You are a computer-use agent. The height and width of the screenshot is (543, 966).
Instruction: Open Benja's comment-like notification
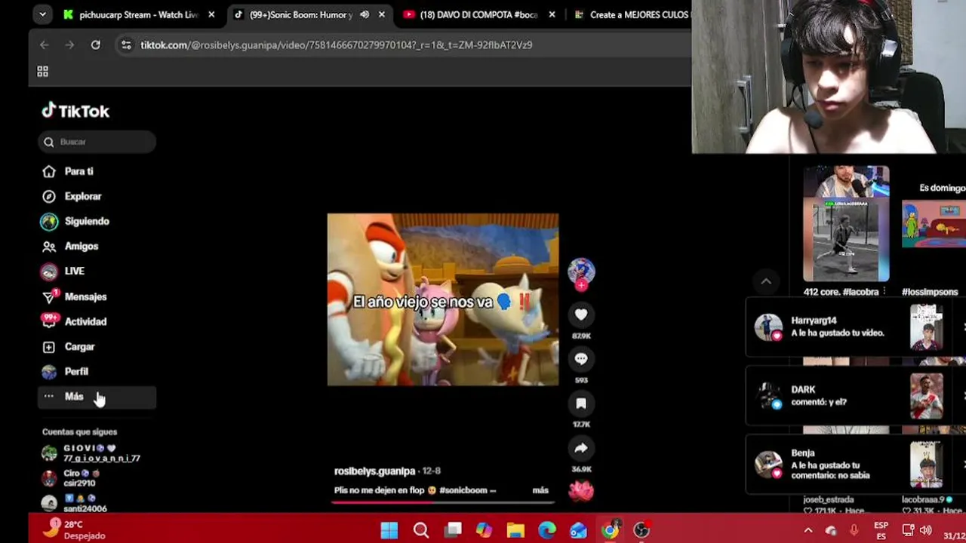click(855, 465)
